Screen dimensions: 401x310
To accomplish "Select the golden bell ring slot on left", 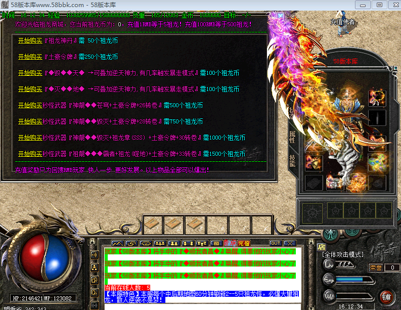I will click(x=314, y=163).
